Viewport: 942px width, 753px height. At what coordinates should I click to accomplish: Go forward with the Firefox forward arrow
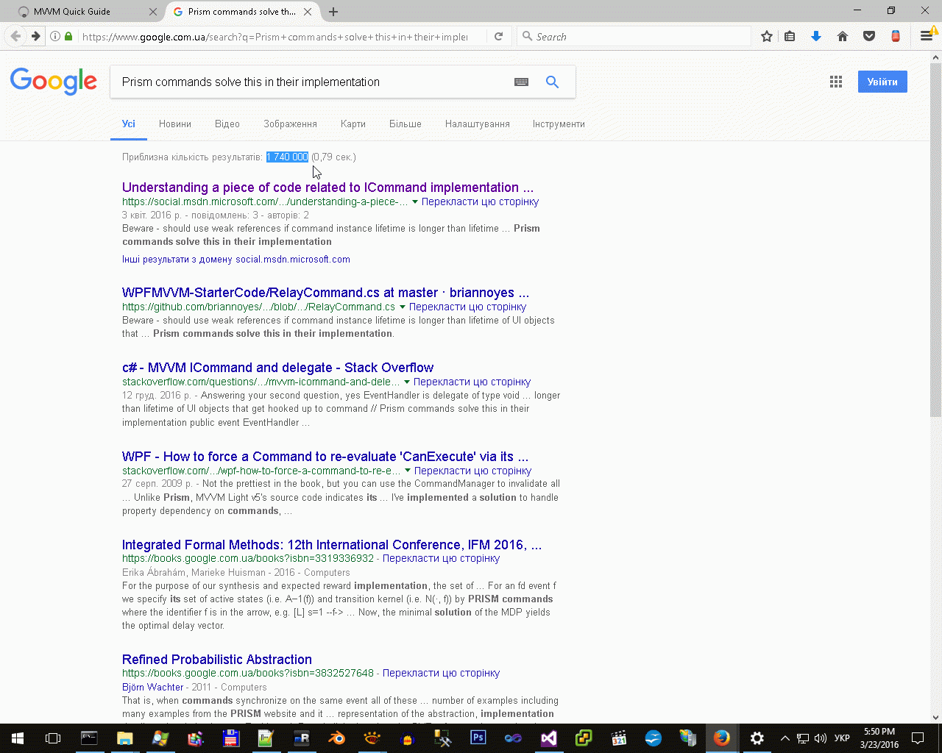35,36
